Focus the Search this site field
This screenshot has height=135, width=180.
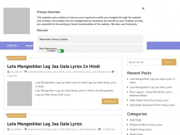coord(144,62)
